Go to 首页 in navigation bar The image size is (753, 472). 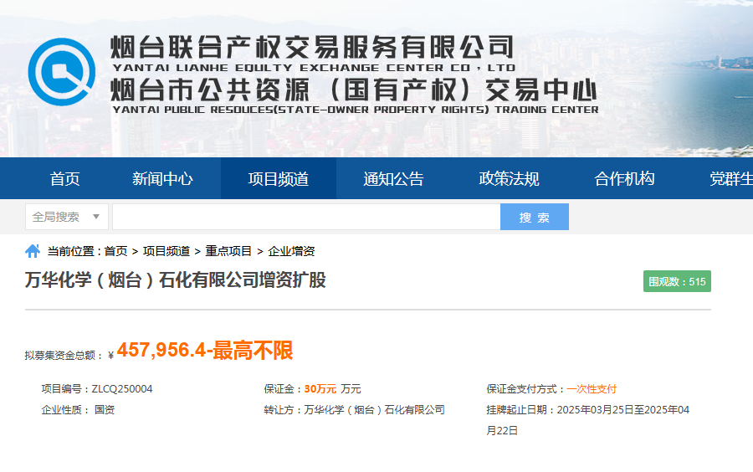[x=65, y=178]
